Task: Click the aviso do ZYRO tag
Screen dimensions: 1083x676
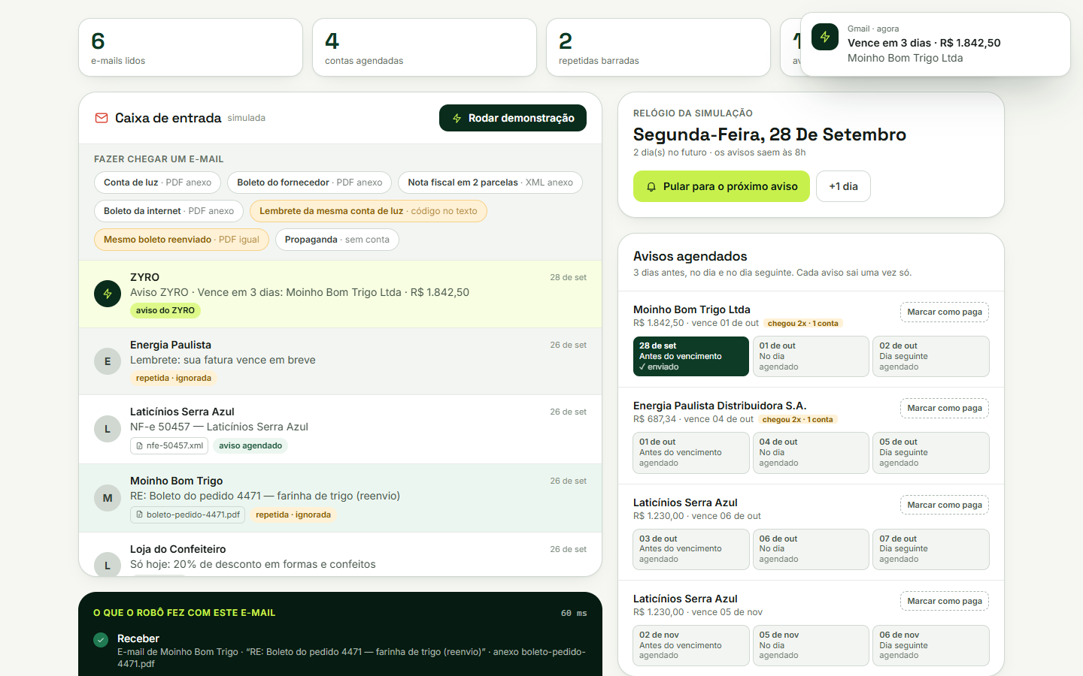Action: pos(165,310)
